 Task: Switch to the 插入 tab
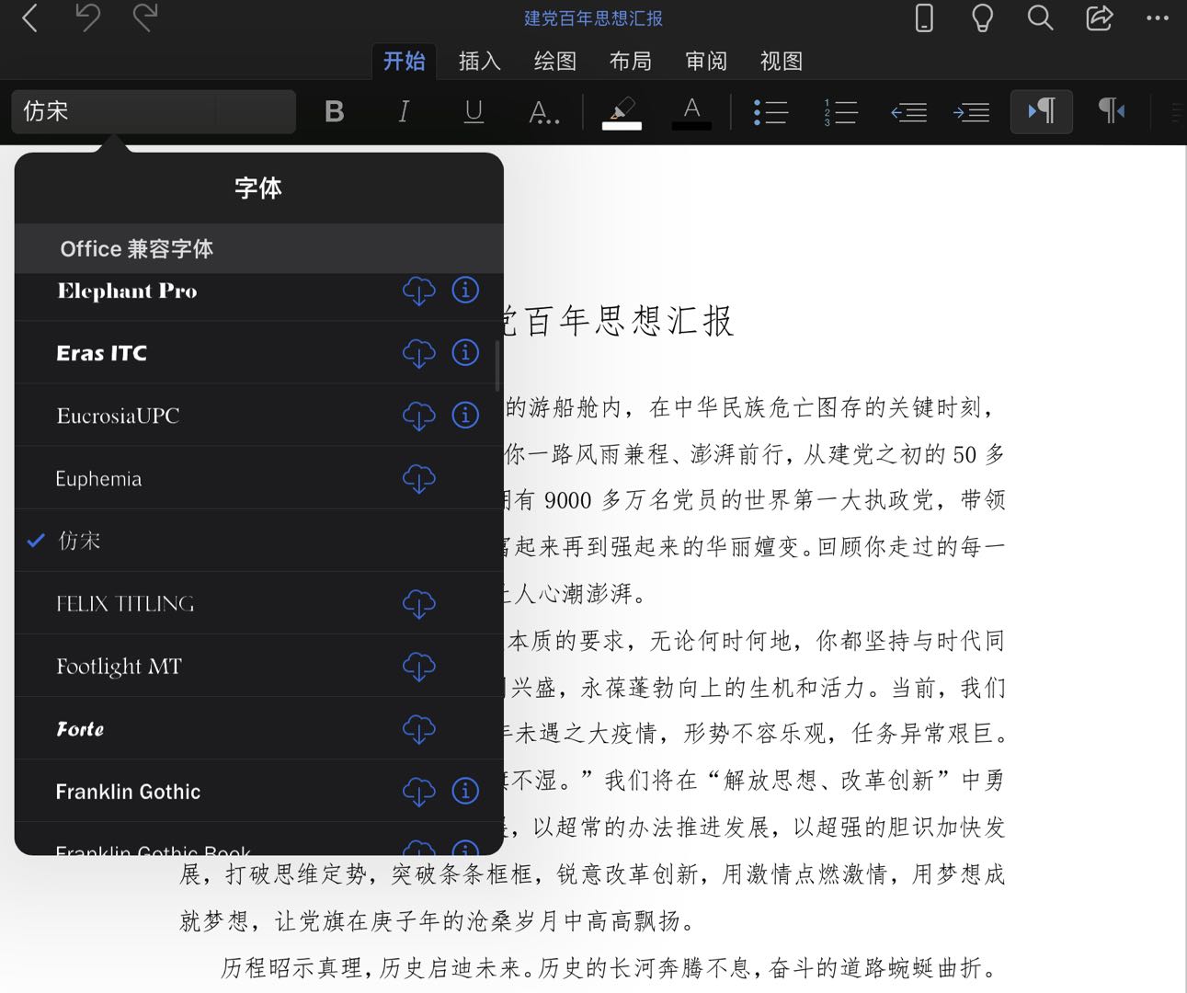(x=480, y=61)
